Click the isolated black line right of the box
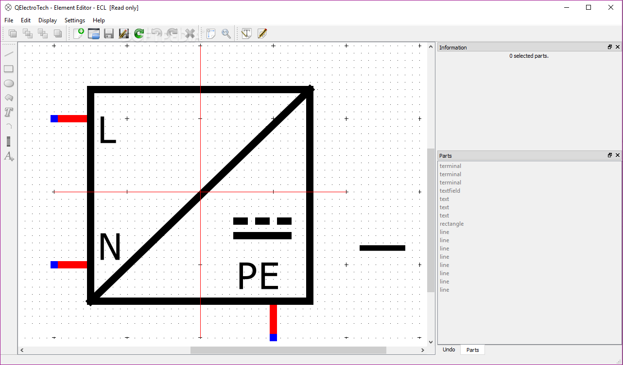The image size is (623, 365). (x=382, y=248)
